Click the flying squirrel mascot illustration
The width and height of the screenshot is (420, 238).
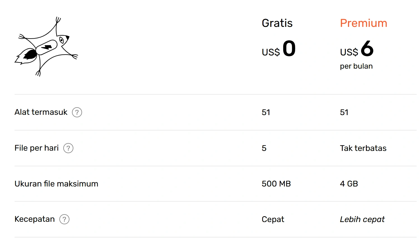(x=46, y=46)
